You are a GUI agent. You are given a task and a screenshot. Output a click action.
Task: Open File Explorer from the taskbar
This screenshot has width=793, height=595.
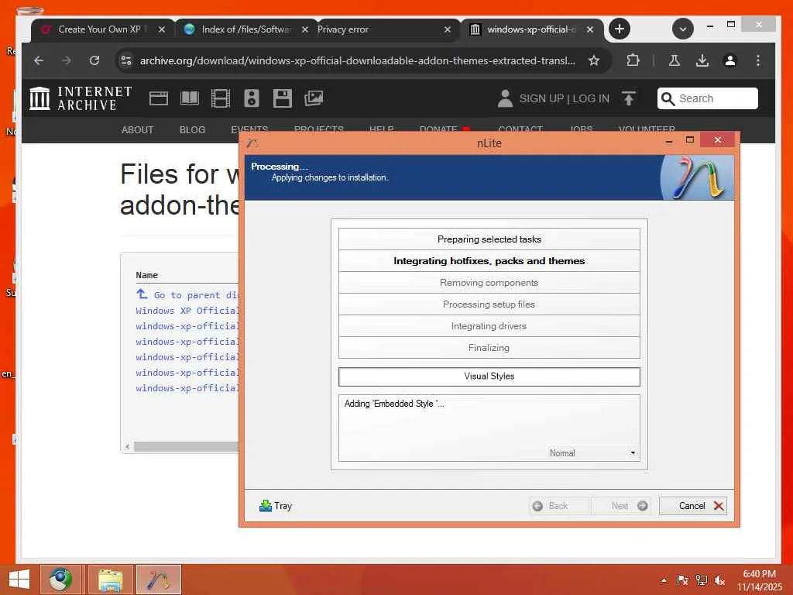(x=110, y=580)
